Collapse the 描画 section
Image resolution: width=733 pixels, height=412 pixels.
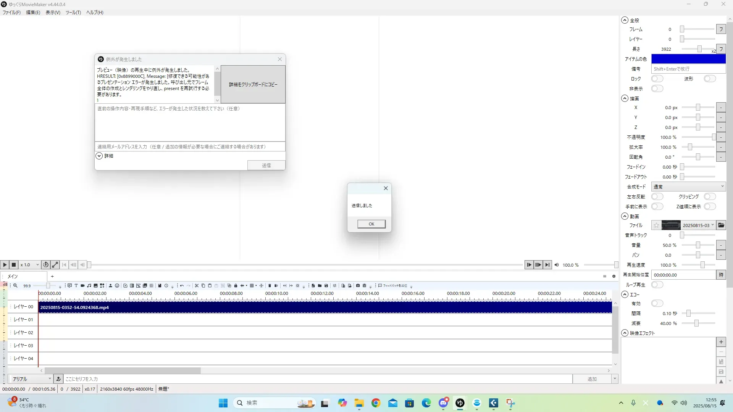[625, 98]
